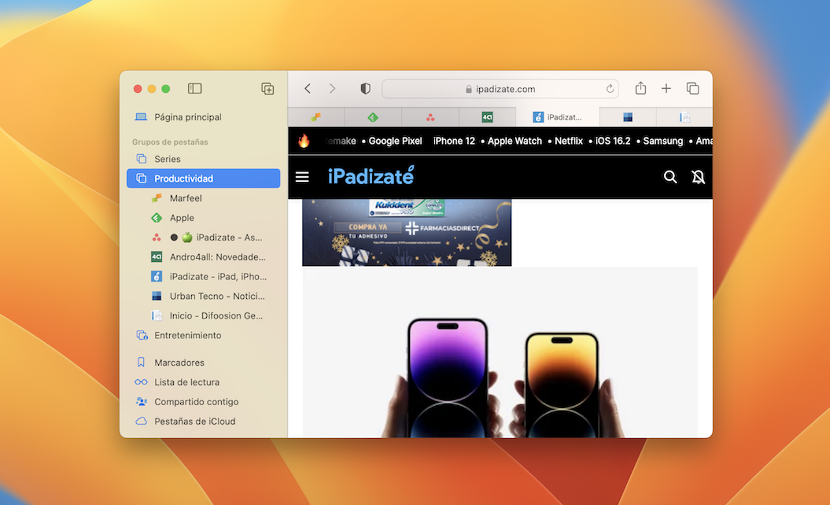
Task: Share the current page via the share icon
Action: 641,89
